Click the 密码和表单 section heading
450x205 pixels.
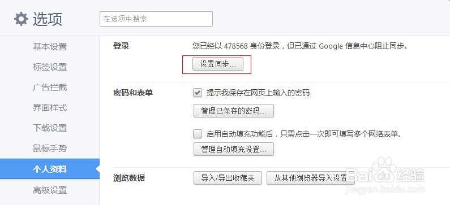click(x=133, y=93)
